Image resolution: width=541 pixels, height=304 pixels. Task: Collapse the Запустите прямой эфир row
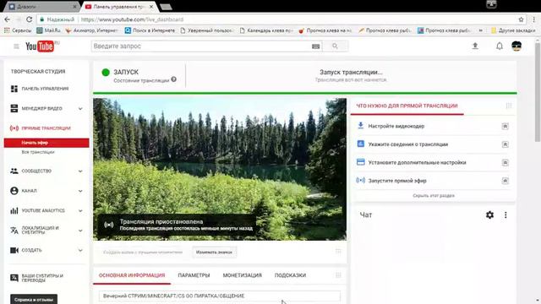click(x=505, y=181)
